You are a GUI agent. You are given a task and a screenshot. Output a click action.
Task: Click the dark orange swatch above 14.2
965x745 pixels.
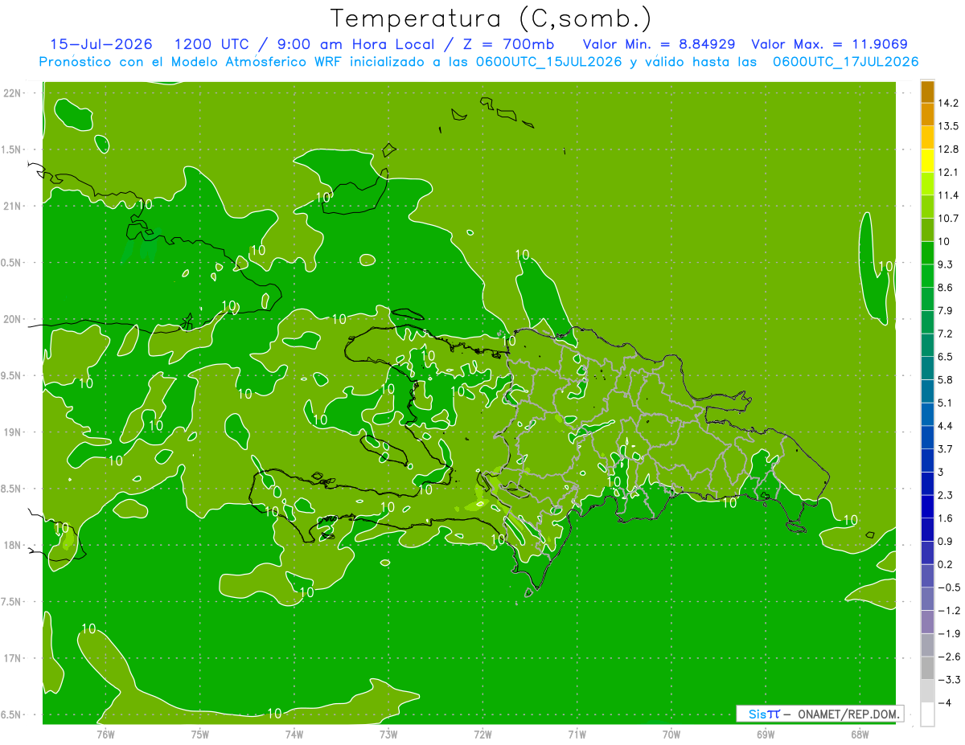point(927,92)
